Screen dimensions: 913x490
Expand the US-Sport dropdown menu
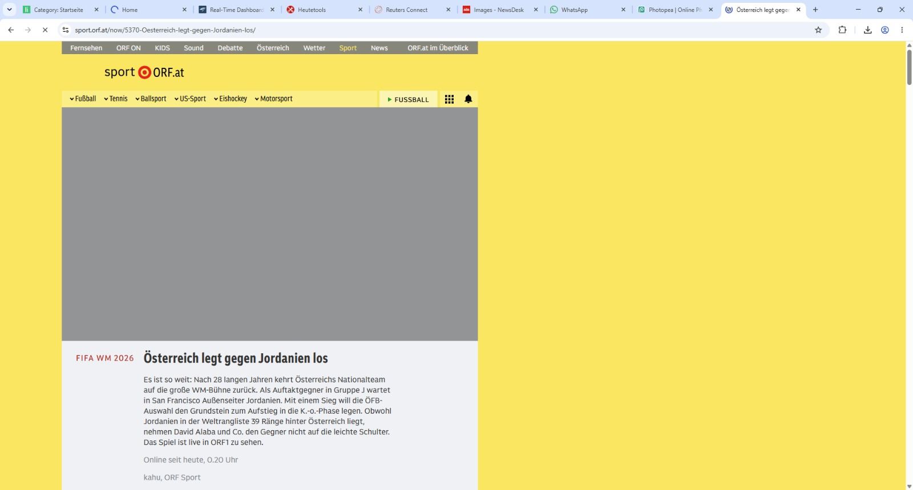click(190, 99)
